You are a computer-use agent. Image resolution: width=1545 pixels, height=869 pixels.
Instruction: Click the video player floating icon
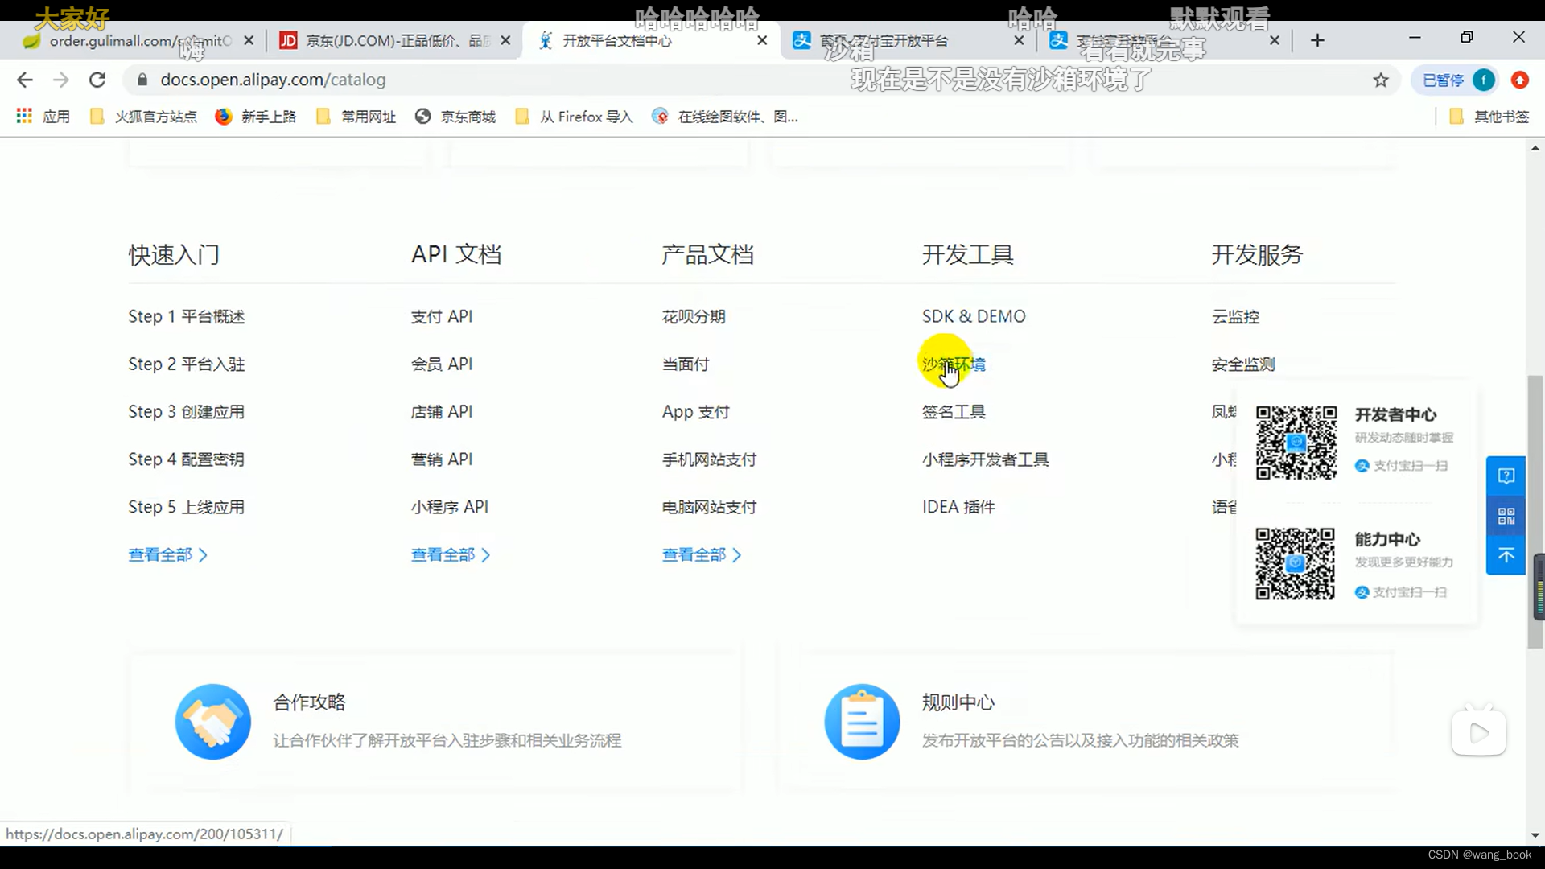point(1479,731)
